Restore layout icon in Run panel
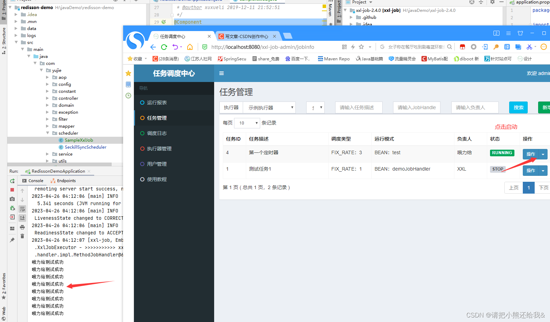The width and height of the screenshot is (550, 322). pyautogui.click(x=12, y=229)
